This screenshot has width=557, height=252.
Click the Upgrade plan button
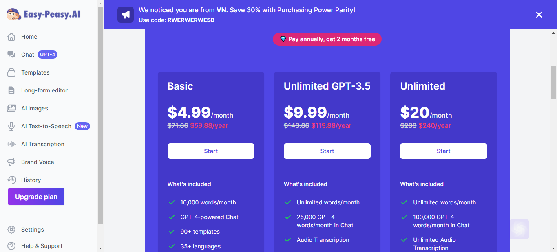36,197
